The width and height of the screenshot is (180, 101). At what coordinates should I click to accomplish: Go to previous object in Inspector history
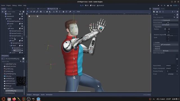point(172,12)
